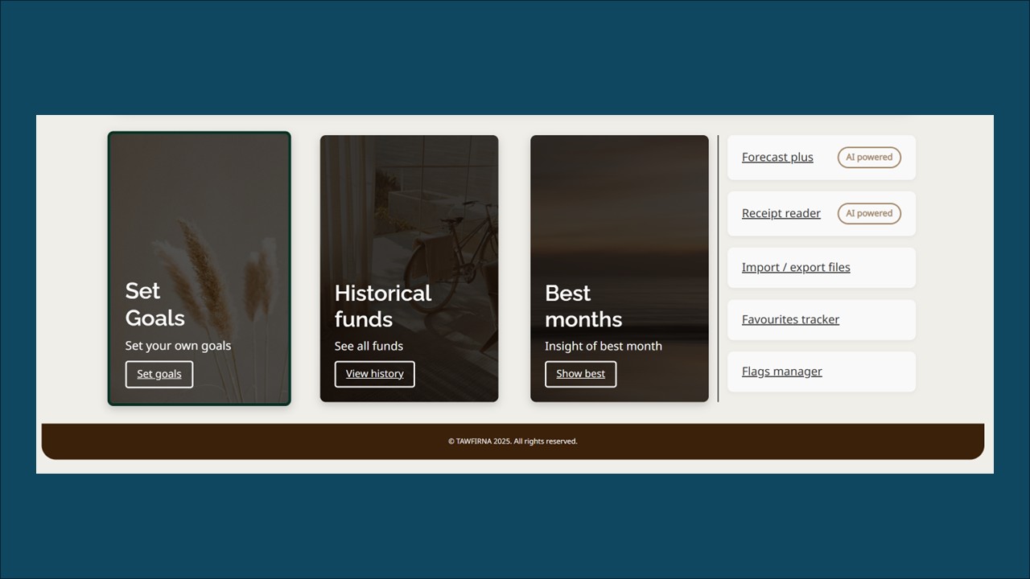This screenshot has height=579, width=1030.
Task: Click the 'Insight of best month' caption
Action: pyautogui.click(x=604, y=346)
